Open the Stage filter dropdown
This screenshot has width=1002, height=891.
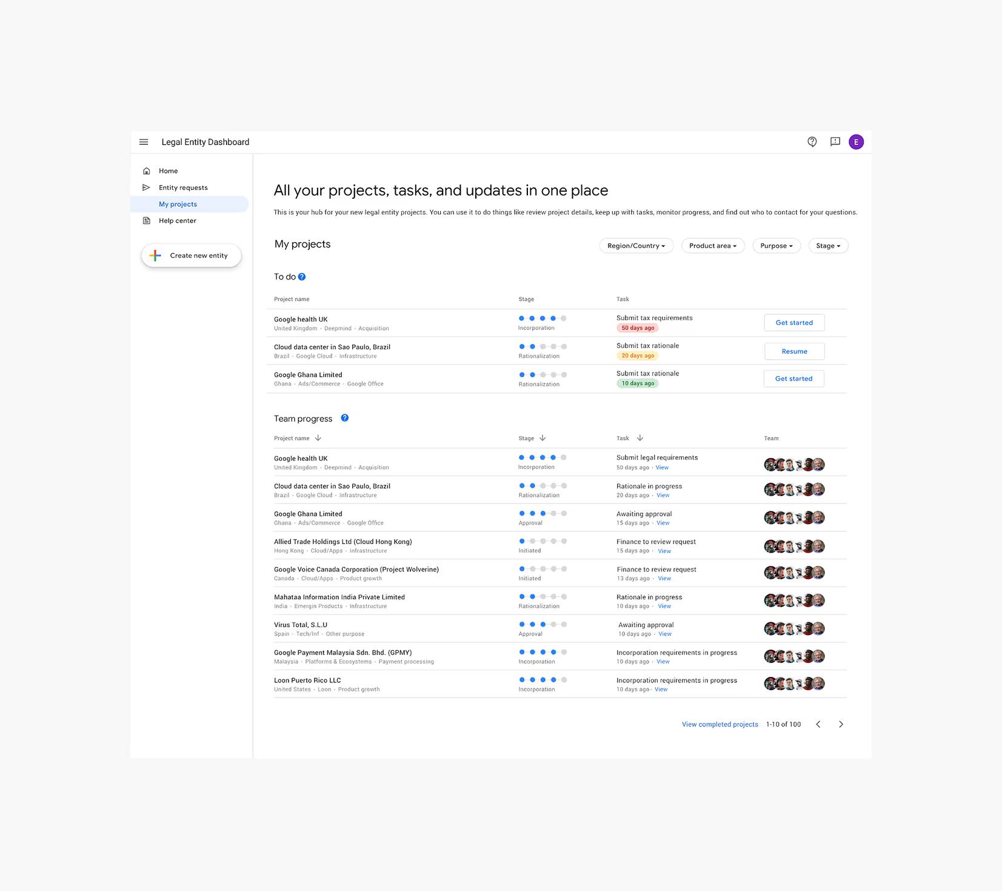(x=828, y=246)
